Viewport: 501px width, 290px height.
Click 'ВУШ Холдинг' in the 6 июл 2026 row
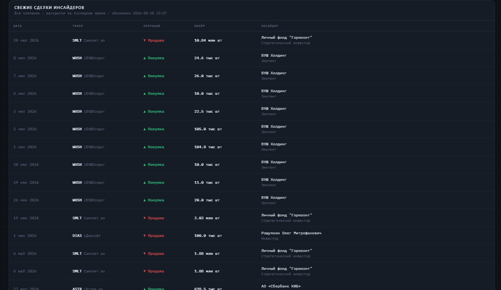pyautogui.click(x=274, y=91)
